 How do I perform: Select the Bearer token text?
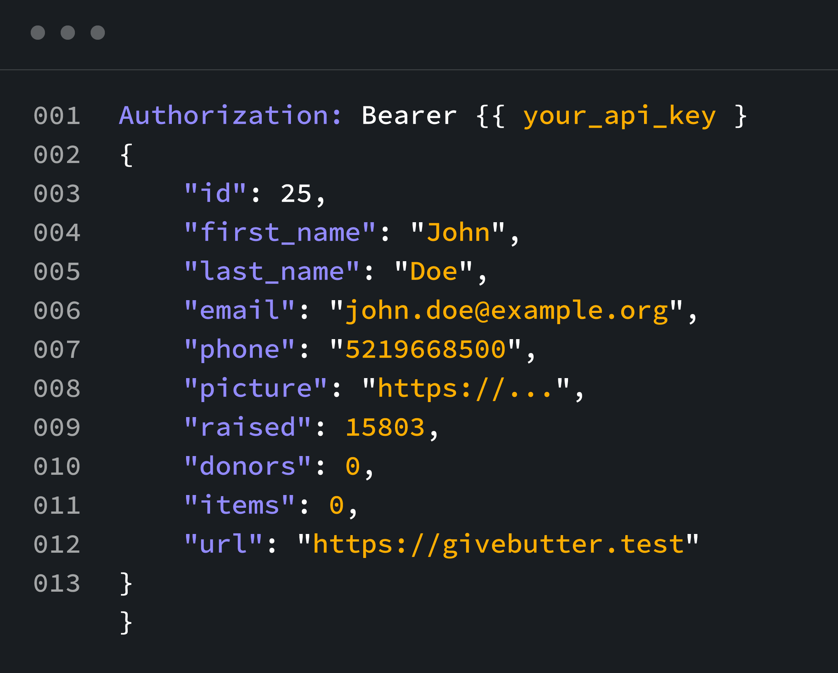coord(408,116)
